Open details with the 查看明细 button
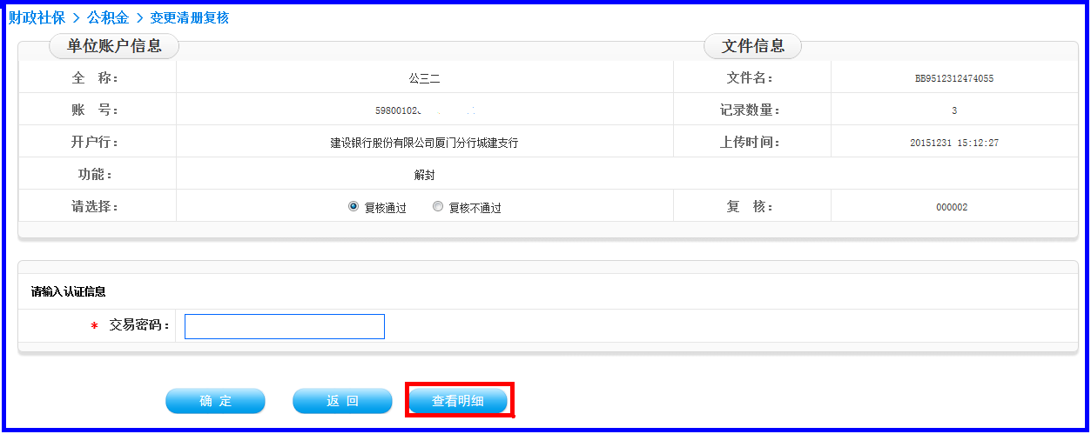The height and width of the screenshot is (434, 1091). 458,401
